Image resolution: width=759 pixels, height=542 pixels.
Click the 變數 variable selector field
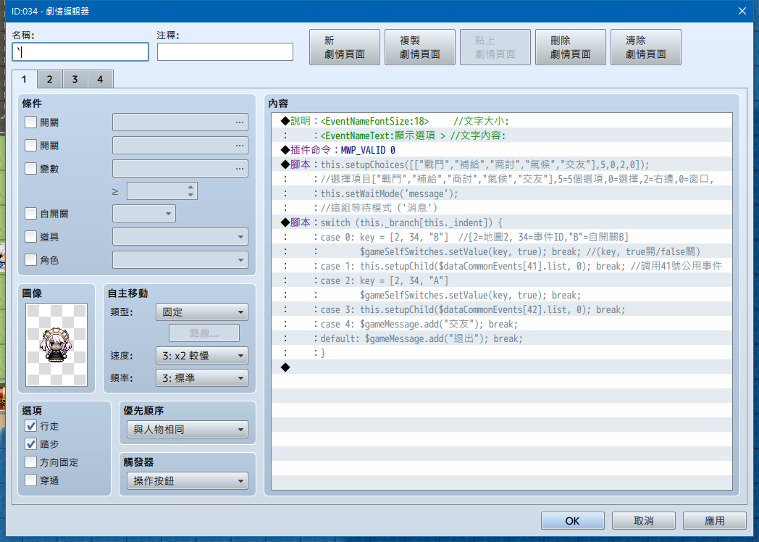tap(180, 169)
